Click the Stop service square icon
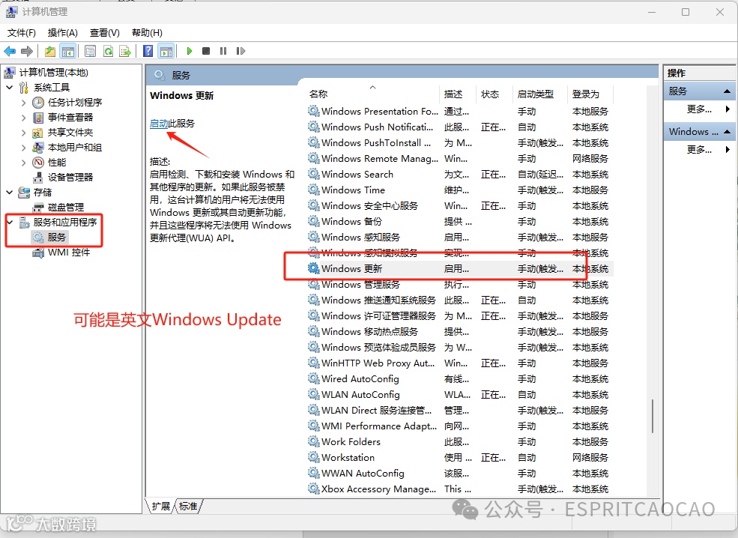 pos(206,51)
